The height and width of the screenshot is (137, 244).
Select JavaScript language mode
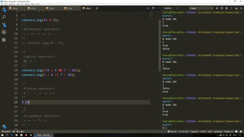coord(218,132)
